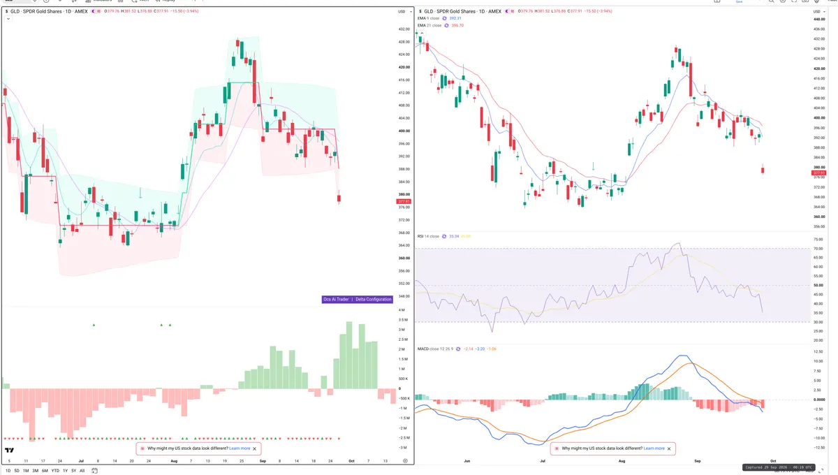The image size is (838, 475).
Task: Open settings icon next to MACD legend
Action: [459, 348]
